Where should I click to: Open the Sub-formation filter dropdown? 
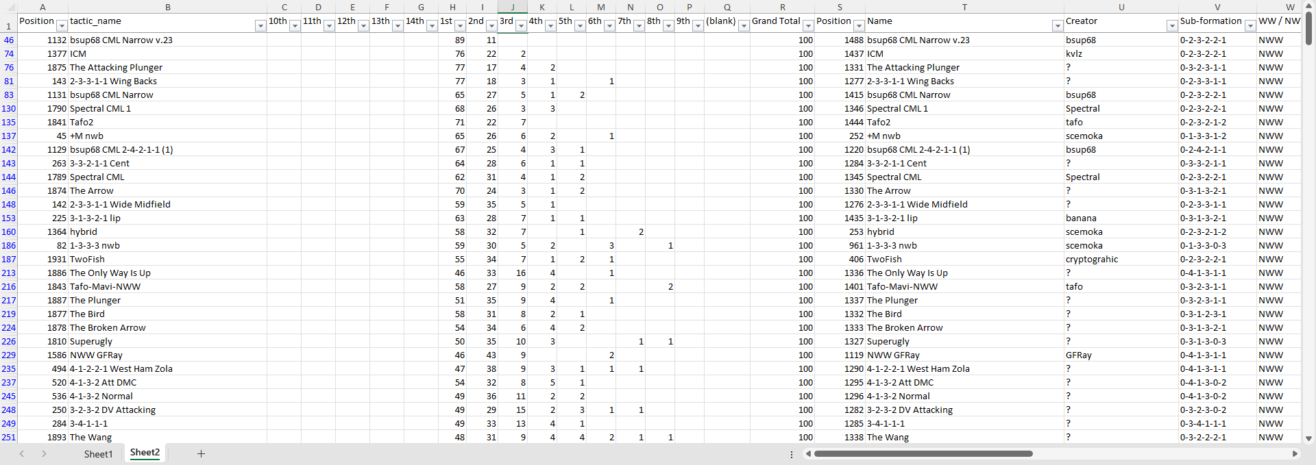click(1250, 25)
